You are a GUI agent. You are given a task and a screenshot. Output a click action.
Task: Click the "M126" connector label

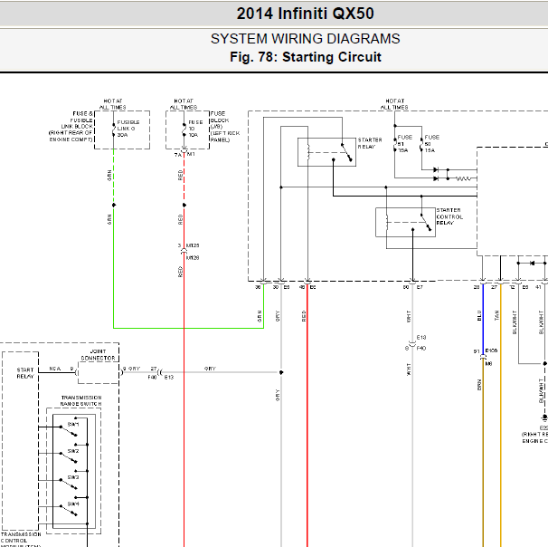[193, 258]
